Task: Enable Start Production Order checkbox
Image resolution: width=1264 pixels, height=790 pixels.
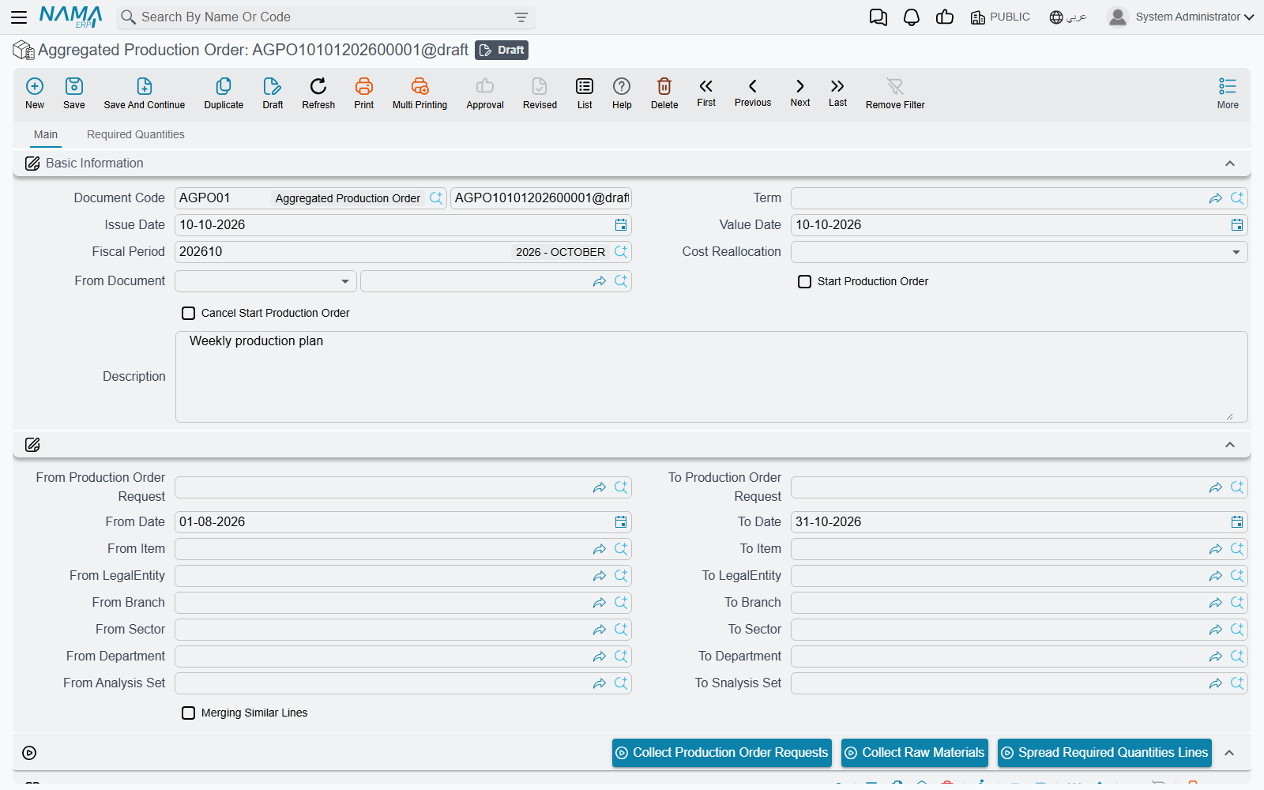Action: coord(804,282)
